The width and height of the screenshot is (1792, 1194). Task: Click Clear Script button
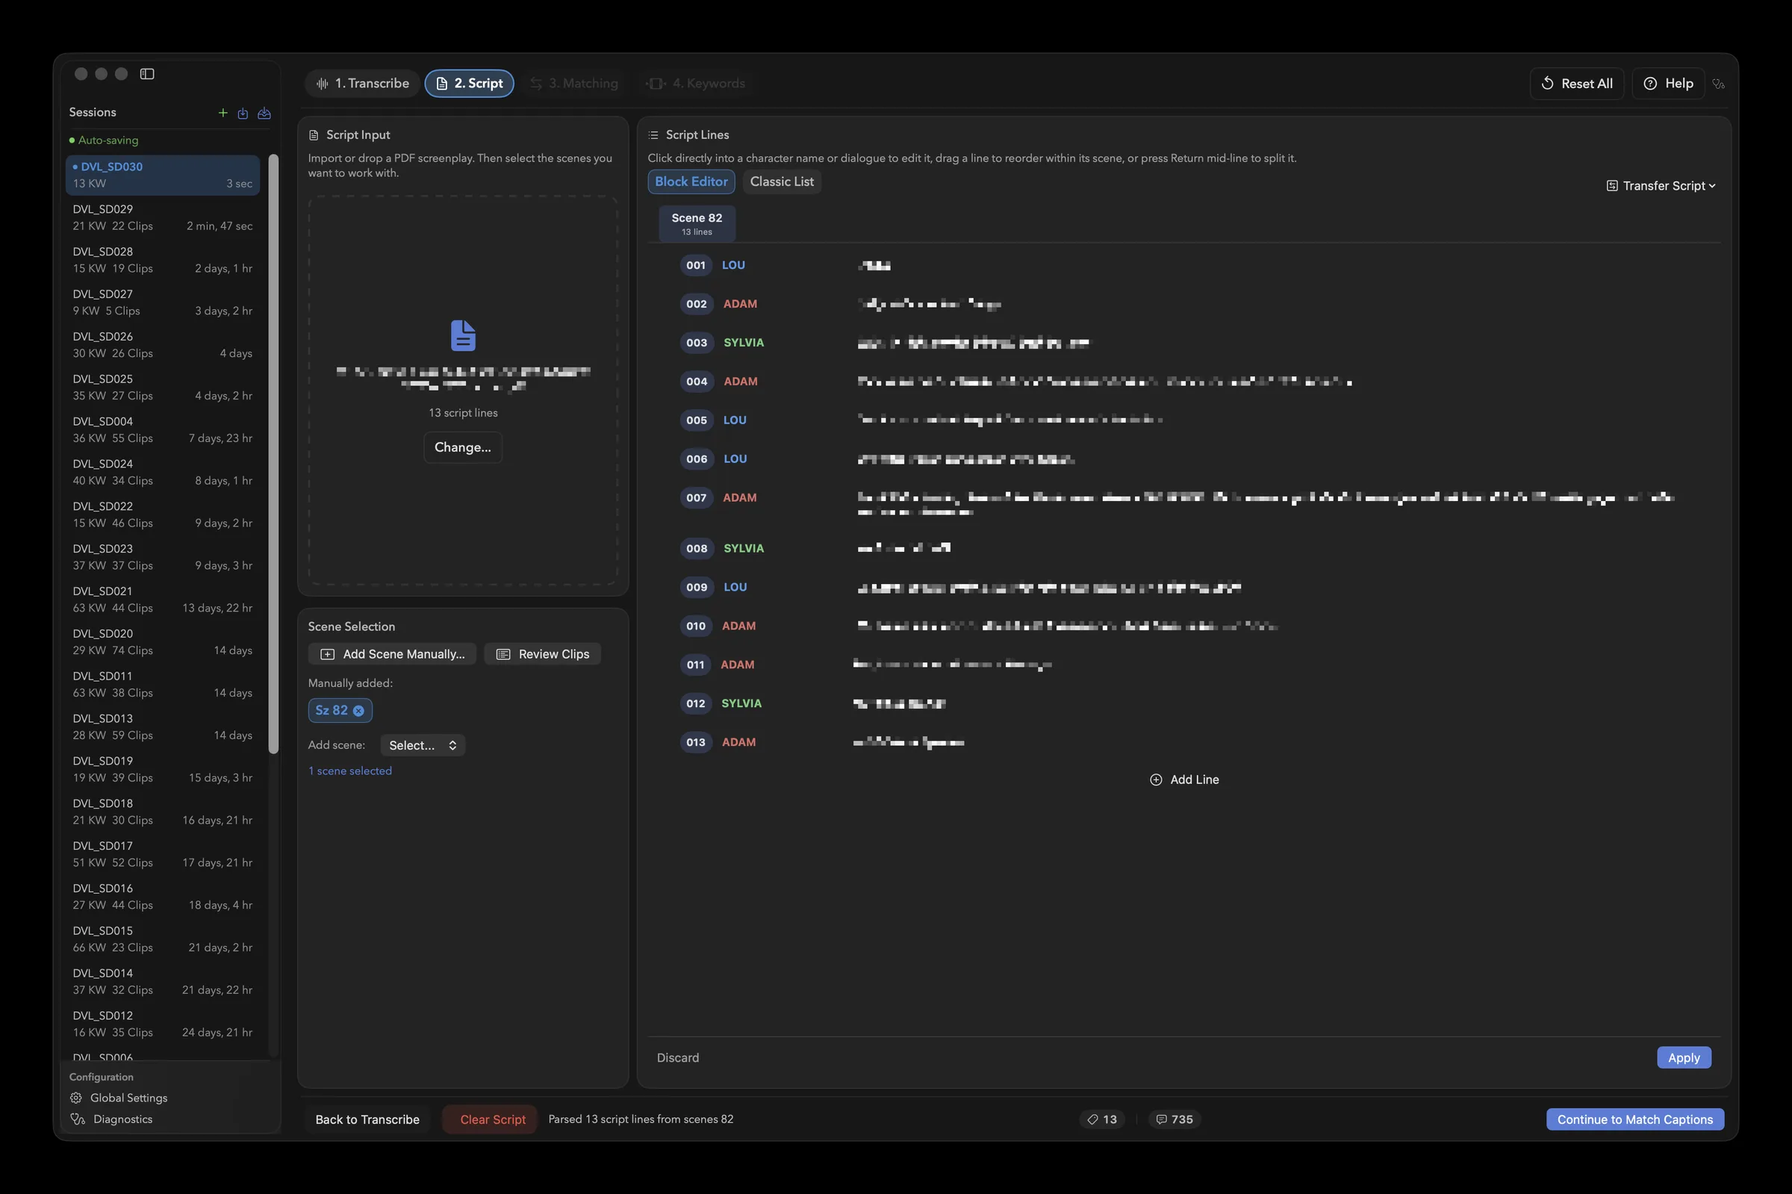(x=491, y=1119)
